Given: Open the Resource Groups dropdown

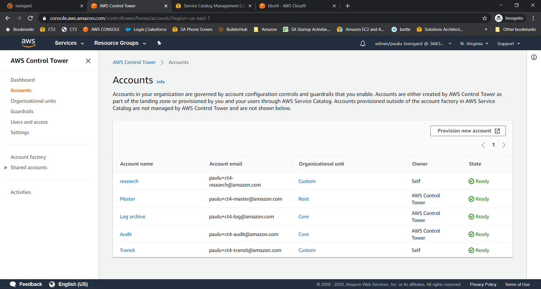Looking at the screenshot, I should point(120,43).
